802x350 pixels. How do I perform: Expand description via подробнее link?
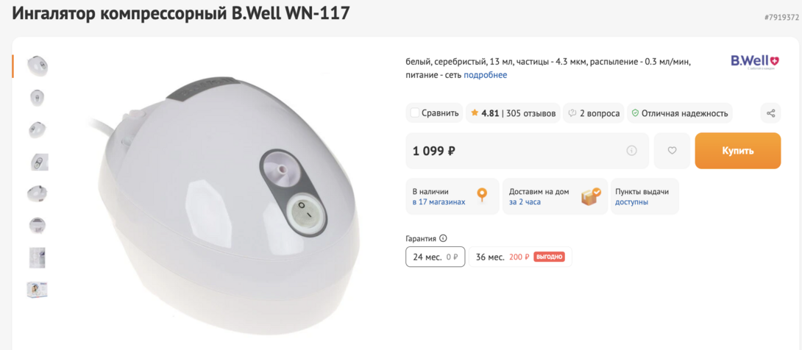[x=486, y=75]
